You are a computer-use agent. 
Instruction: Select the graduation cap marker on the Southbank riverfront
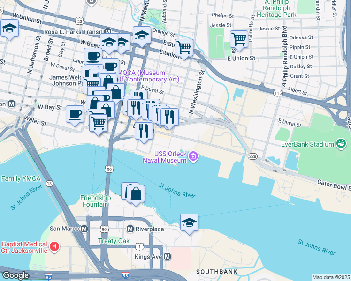click(x=189, y=223)
